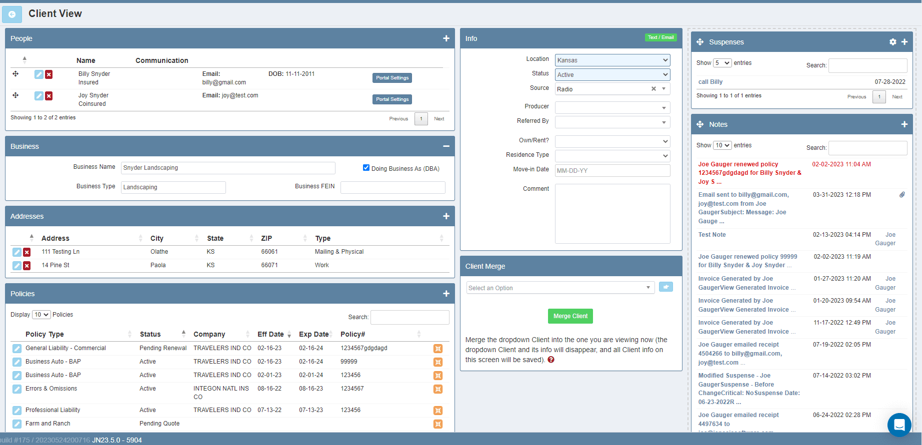The width and height of the screenshot is (922, 445).
Task: Collapse the Business panel
Action: pyautogui.click(x=446, y=146)
